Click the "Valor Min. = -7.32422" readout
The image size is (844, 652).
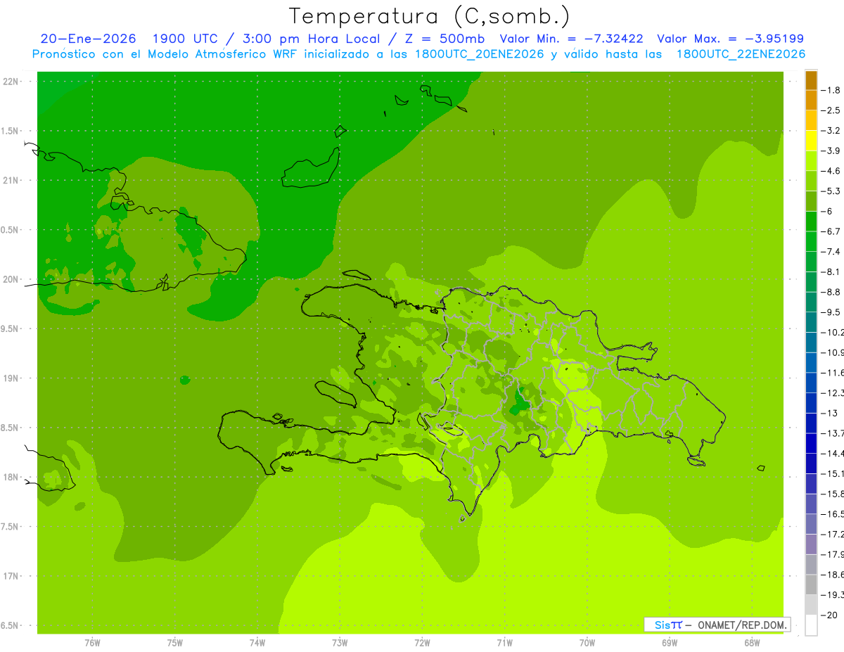click(571, 39)
